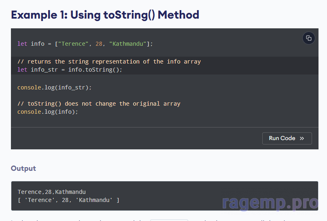The image size is (327, 221).
Task: Click the console.log(info_str) line
Action: (54, 87)
